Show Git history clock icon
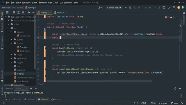Screen dimensions: 186x105 click(164, 8)
